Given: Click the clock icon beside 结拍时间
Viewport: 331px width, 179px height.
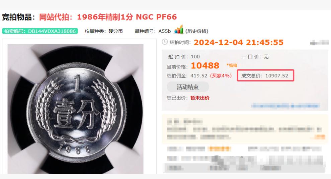Looking at the screenshot, I should coord(165,42).
